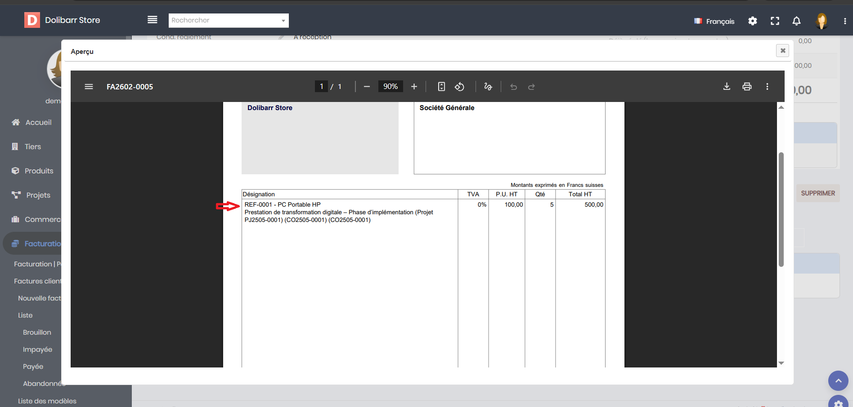Click the PDF vertical scrollbar thumb
The height and width of the screenshot is (407, 853).
(781, 209)
